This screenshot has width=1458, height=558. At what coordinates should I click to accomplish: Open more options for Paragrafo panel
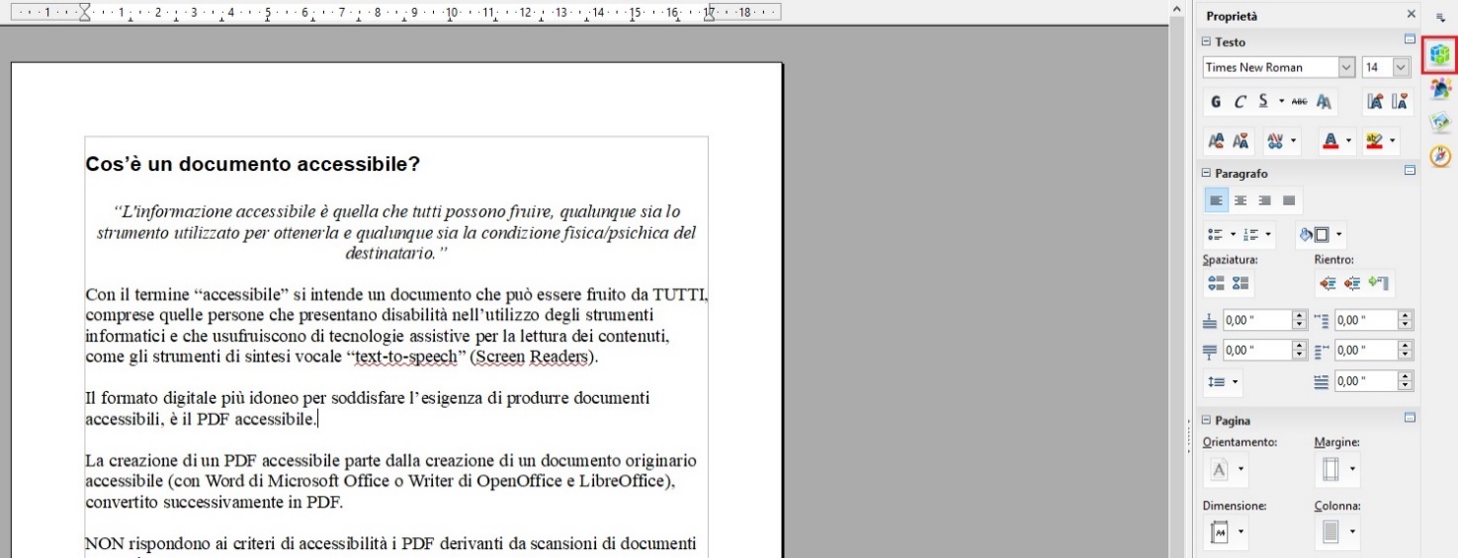pyautogui.click(x=1411, y=171)
